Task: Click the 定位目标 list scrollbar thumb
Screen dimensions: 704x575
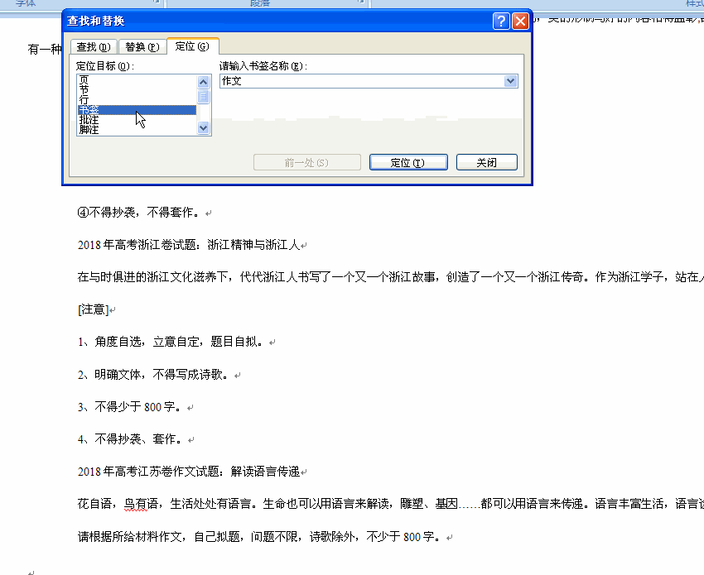Action: (x=204, y=97)
